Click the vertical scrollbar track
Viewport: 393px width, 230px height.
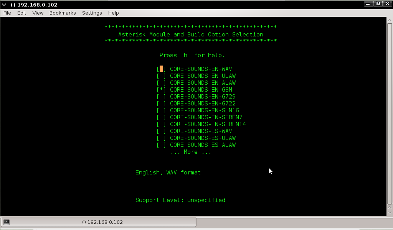coord(390,114)
